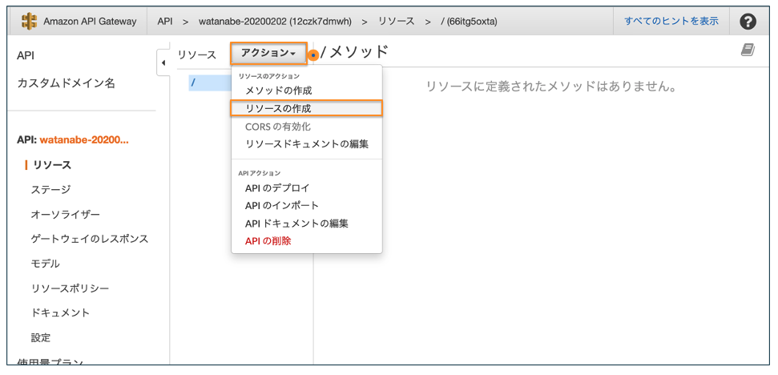Open watanabe-20200202 breadcrumb link
778x375 pixels.
coord(275,22)
